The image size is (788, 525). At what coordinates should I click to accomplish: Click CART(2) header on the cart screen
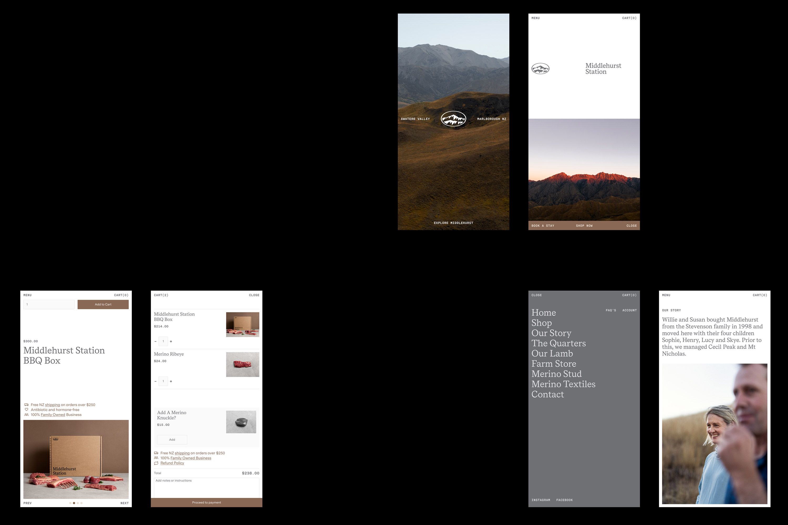161,295
